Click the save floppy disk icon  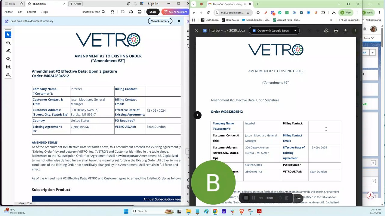(123, 12)
